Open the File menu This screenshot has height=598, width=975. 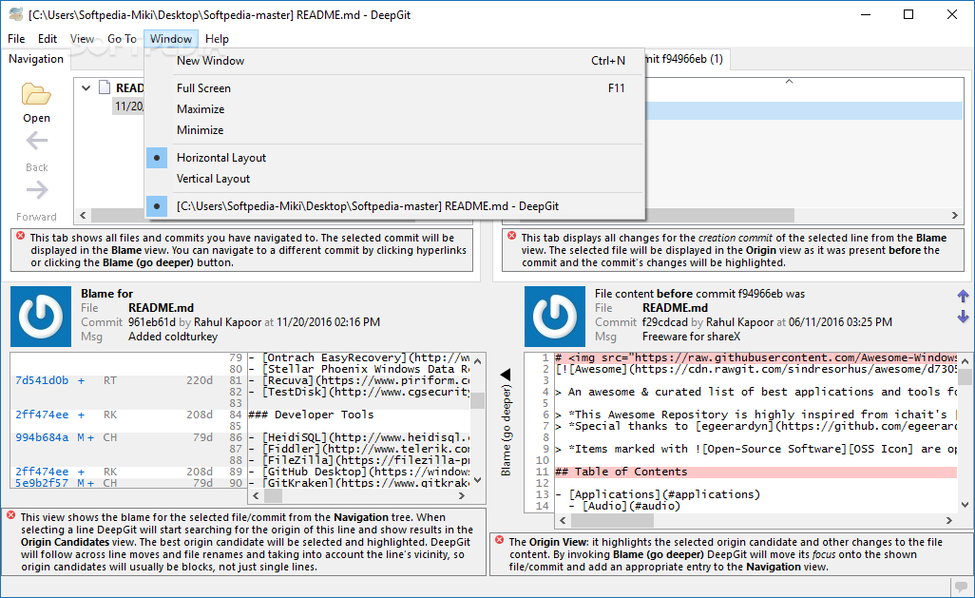click(x=16, y=39)
